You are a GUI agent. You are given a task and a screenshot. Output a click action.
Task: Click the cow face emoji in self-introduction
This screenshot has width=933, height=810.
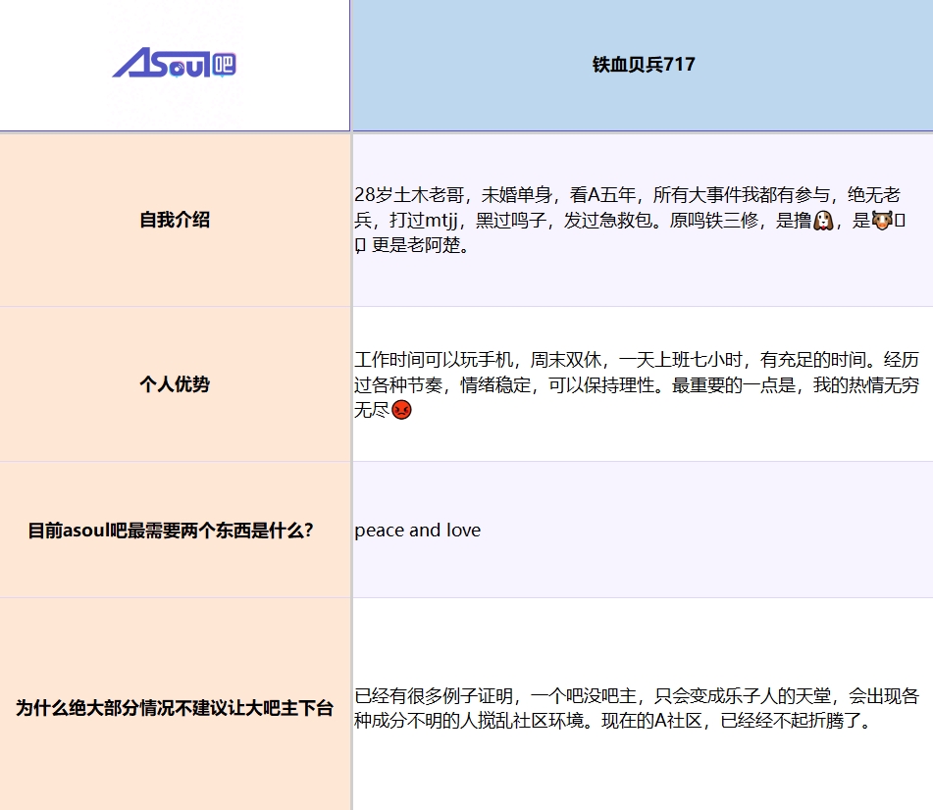point(882,220)
